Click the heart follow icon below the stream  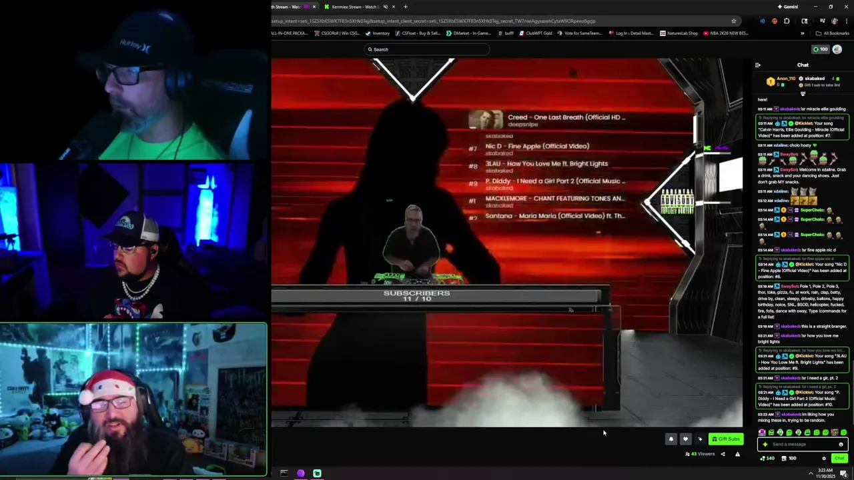click(685, 439)
